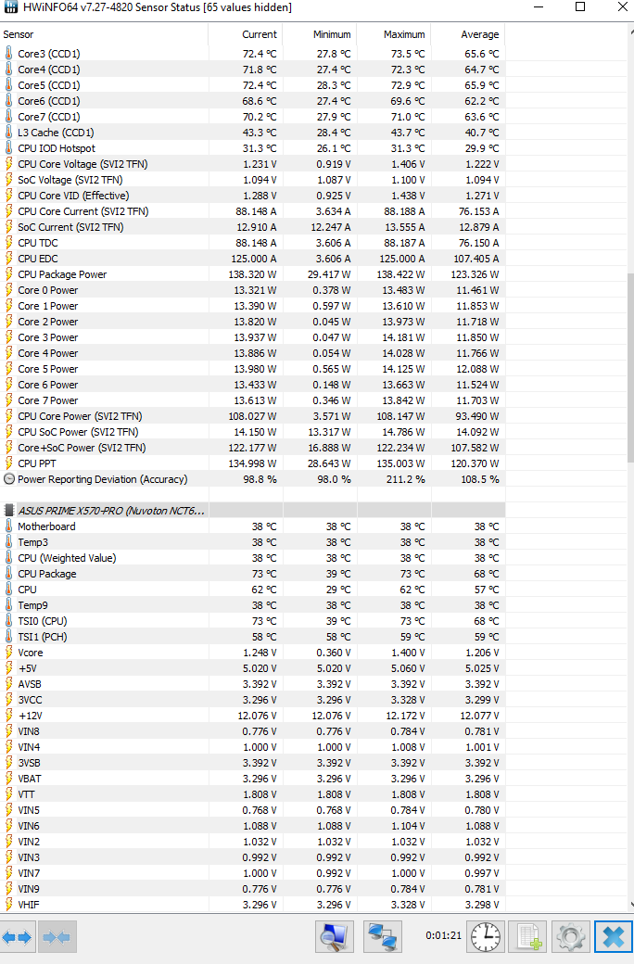Select the VIN5 voltage row
Viewport: 634px width, 964px height.
(252, 810)
